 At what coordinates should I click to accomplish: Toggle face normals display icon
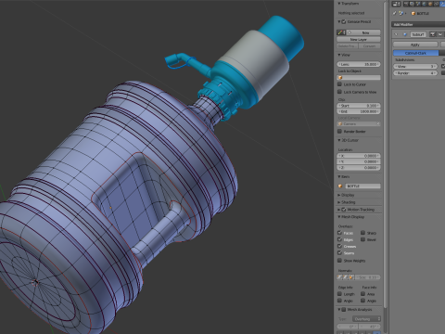pos(350,277)
